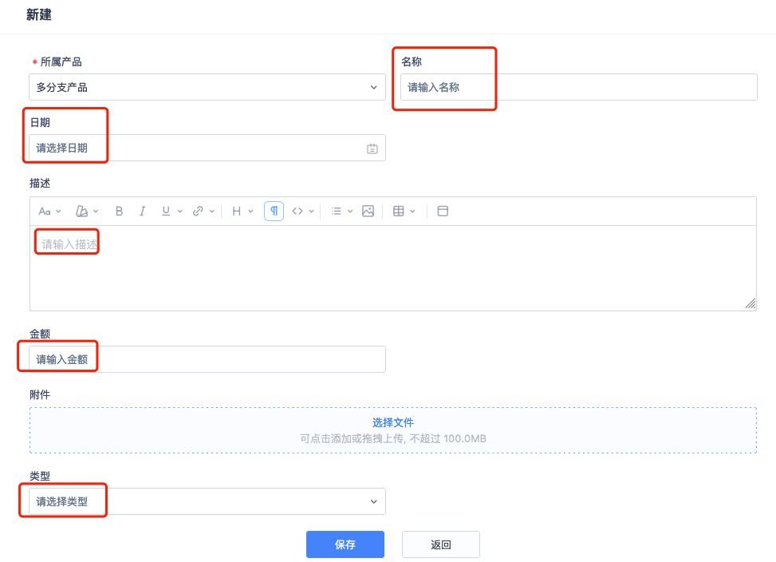Click the insert table icon
This screenshot has height=562, width=776.
coord(399,212)
